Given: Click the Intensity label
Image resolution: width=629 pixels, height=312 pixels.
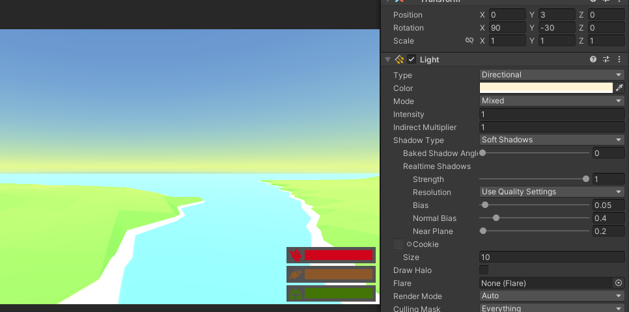Looking at the screenshot, I should point(408,114).
